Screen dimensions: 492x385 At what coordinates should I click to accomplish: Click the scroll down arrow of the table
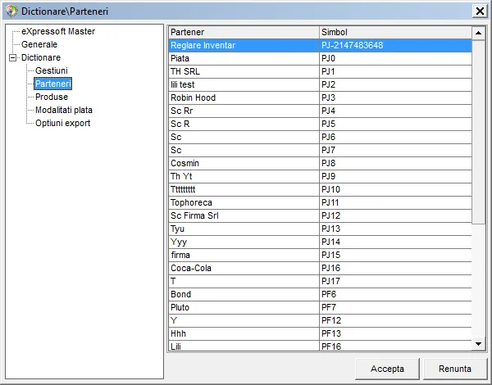pyautogui.click(x=478, y=344)
